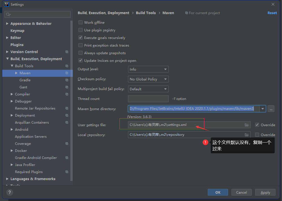This screenshot has height=201, width=282.
Task: Click the project-level icon beside Version Control
Action: (x=67, y=52)
